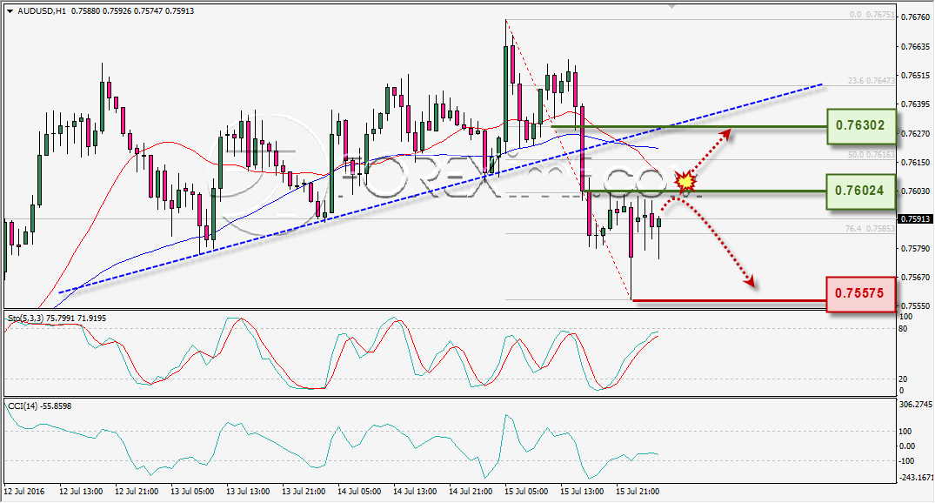
Task: Click price axis value 0.76270
Action: coord(915,134)
